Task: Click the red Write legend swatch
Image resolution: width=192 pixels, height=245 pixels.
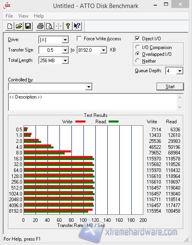Action: pyautogui.click(x=80, y=122)
